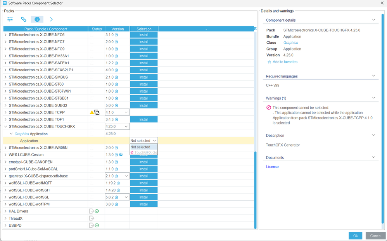Install STMicroelectronics.X-CUBE-STSE01 pack

click(143, 98)
